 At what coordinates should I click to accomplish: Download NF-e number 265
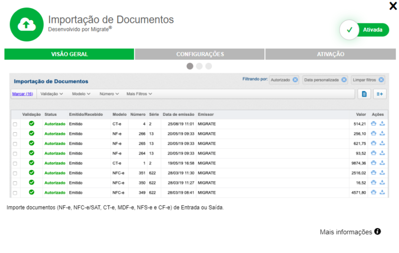click(x=382, y=143)
